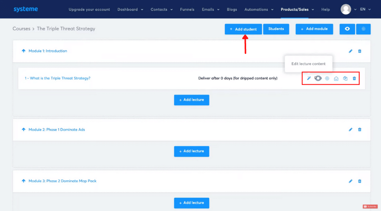This screenshot has width=381, height=211.
Task: Edit Module 1: Introduction with pencil icon
Action: click(351, 51)
